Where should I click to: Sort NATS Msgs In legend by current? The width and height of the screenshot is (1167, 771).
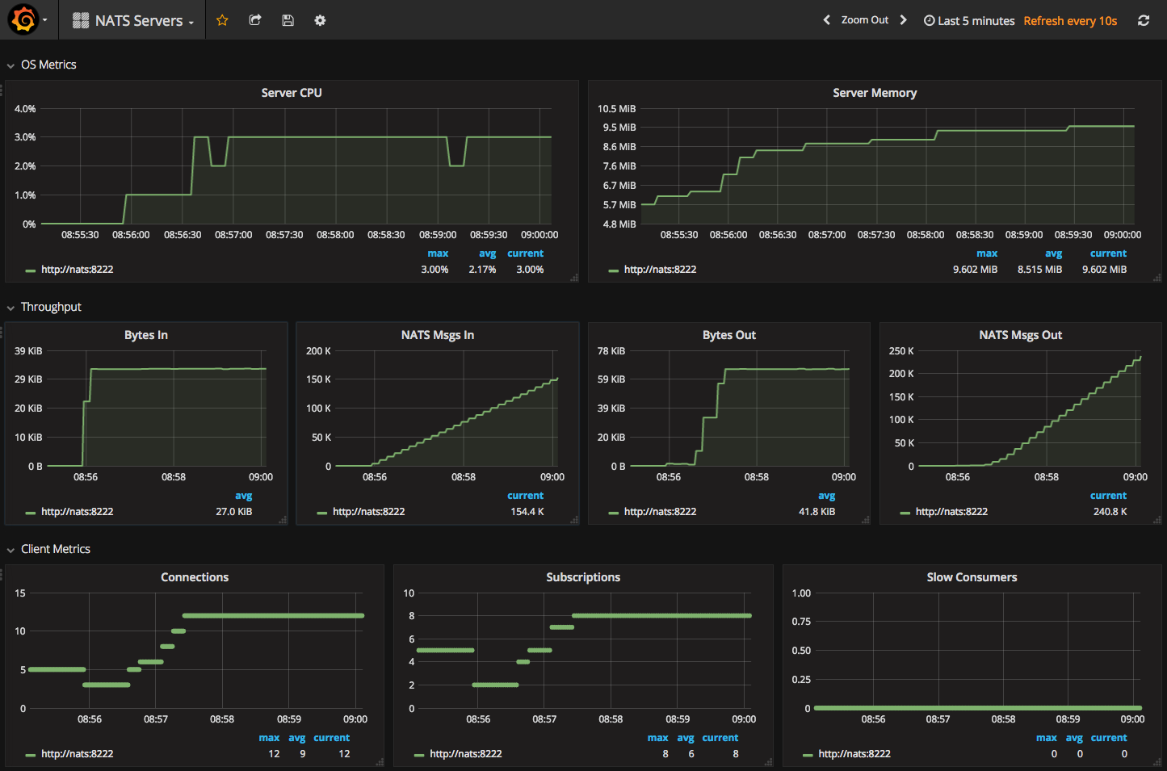[x=526, y=496]
